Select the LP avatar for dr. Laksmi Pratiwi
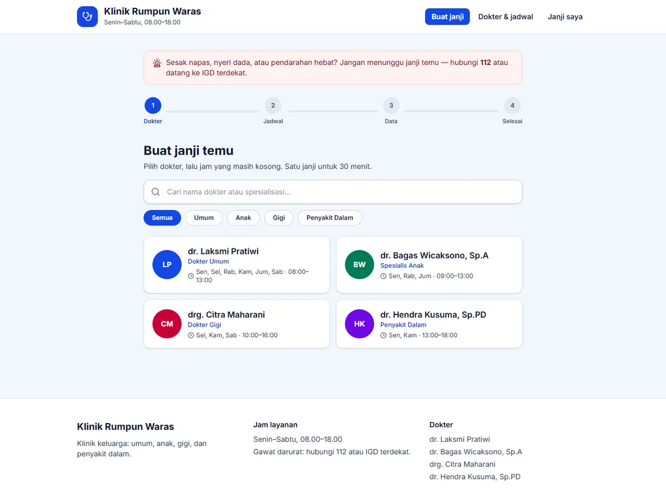 167,264
